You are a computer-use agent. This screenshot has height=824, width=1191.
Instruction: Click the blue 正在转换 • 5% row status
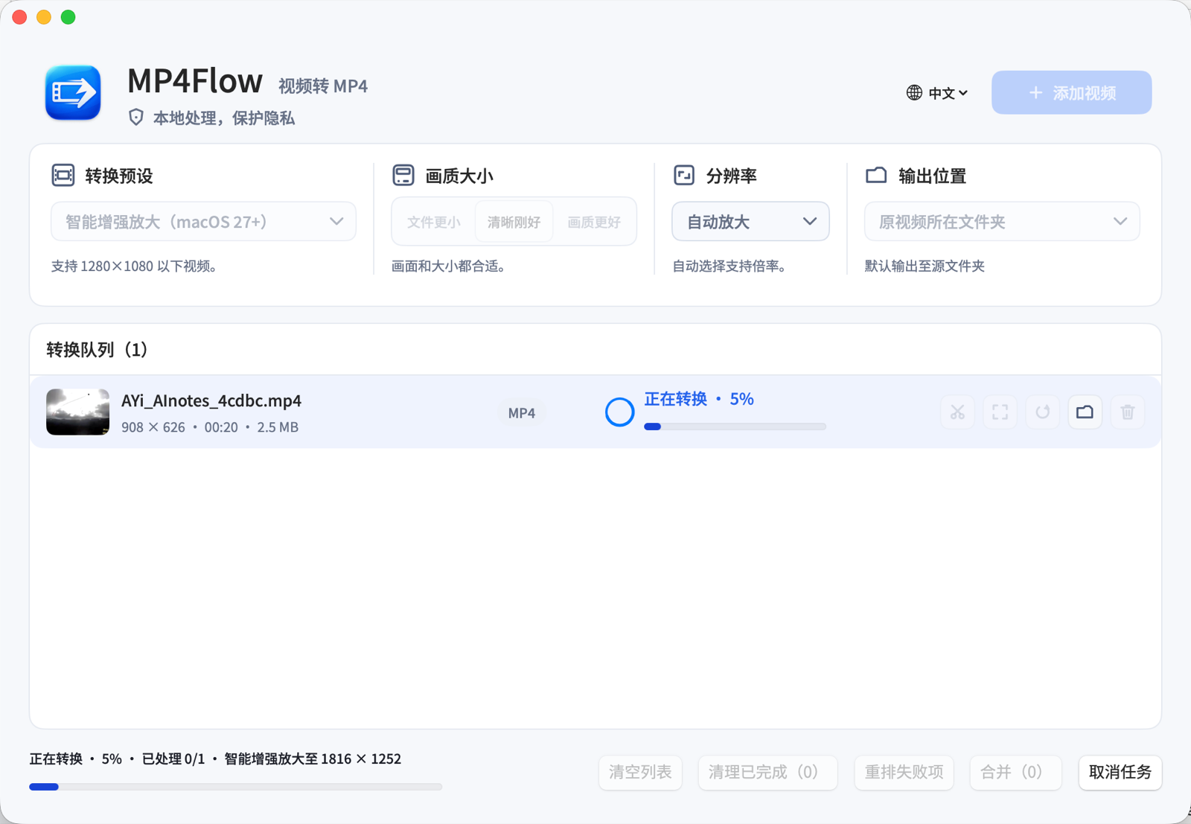[x=699, y=399]
